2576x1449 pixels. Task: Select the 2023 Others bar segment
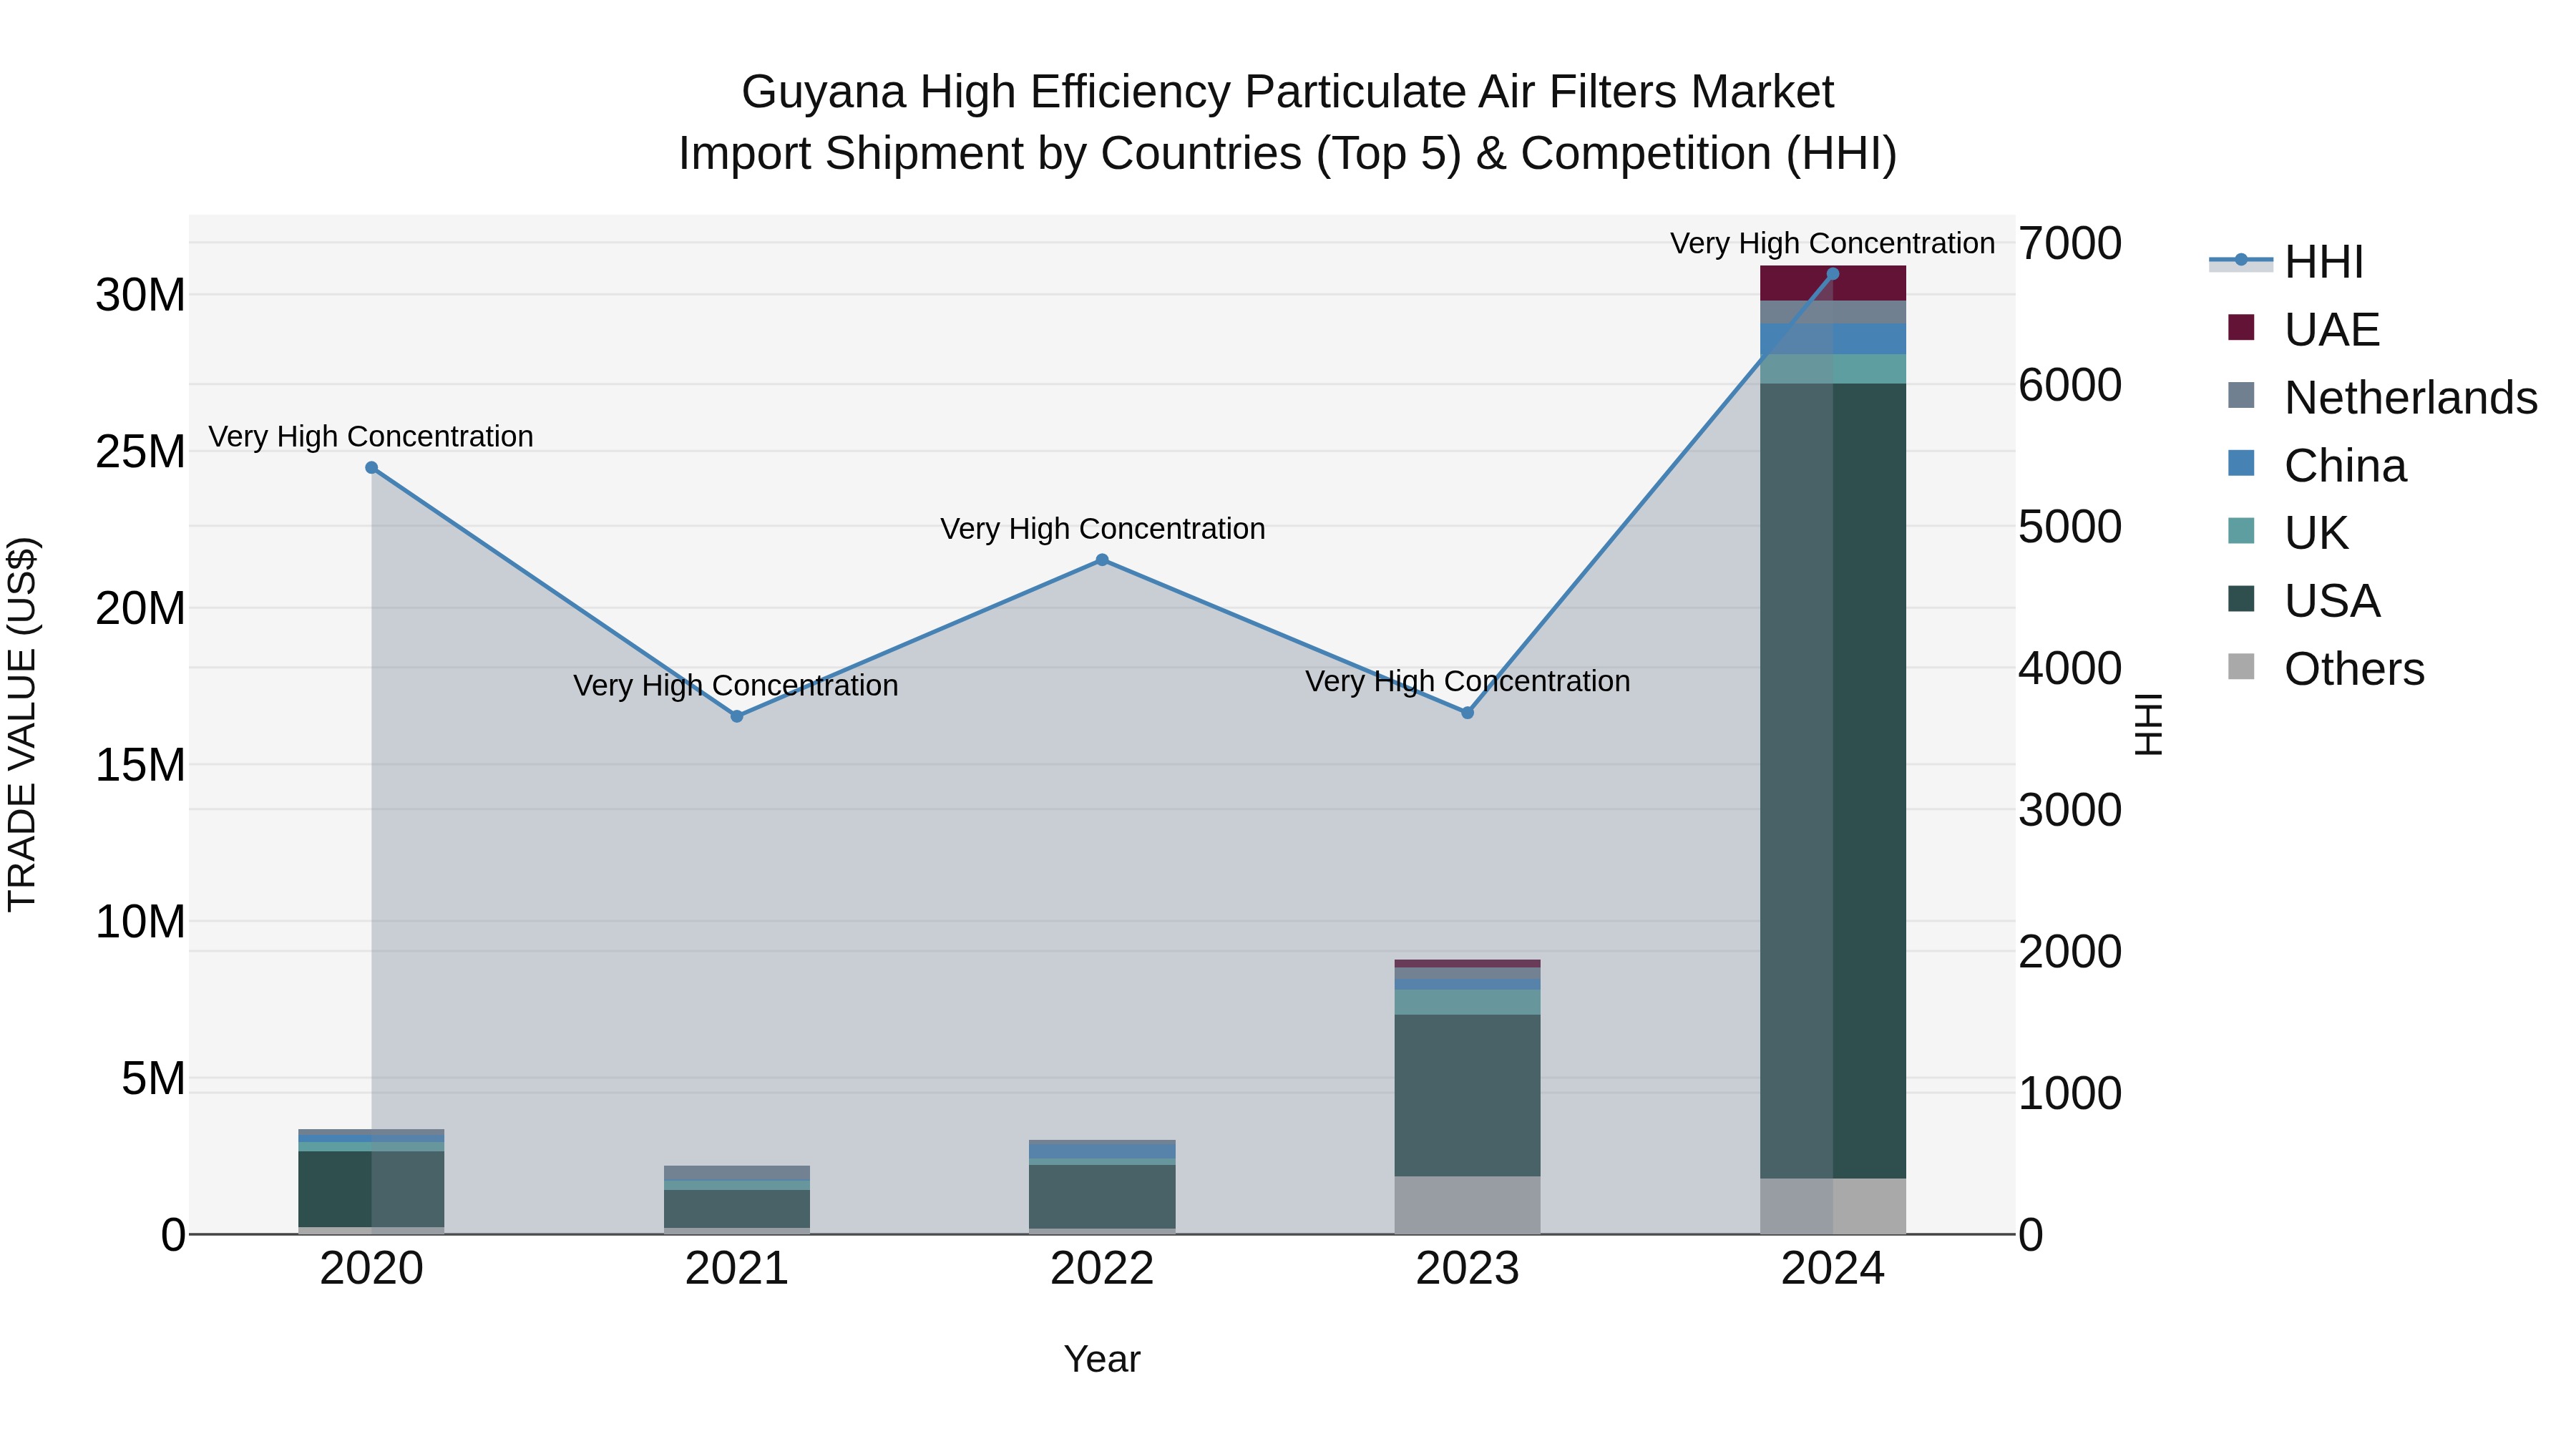click(1468, 1205)
